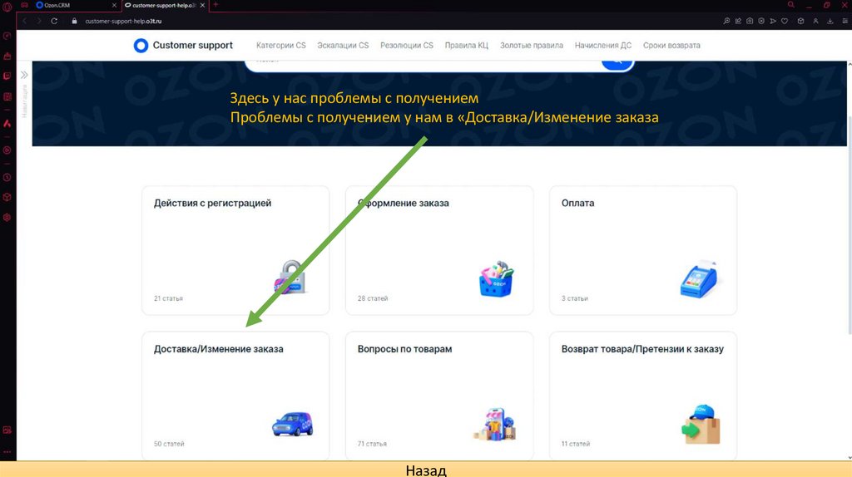Open Правила КЦ menu item
The width and height of the screenshot is (852, 477).
pyautogui.click(x=466, y=46)
